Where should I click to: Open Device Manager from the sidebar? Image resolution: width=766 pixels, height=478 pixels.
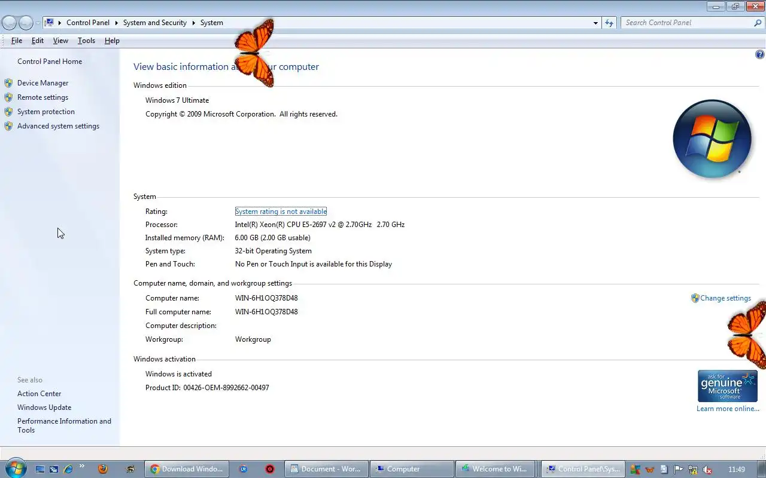[x=42, y=83]
